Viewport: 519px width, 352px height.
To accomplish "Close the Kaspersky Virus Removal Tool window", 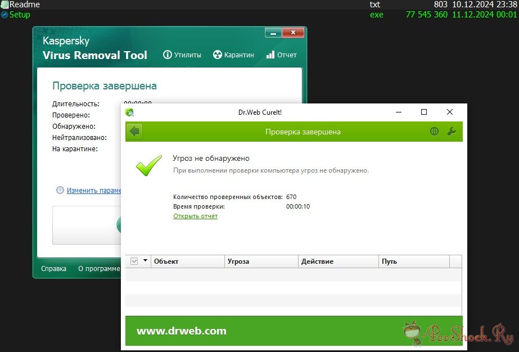I will pos(293,33).
